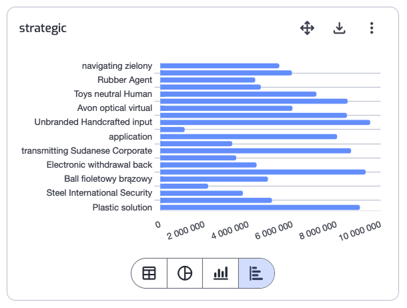407x308 pixels.
Task: Click the Rubber Agent bar
Action: point(208,80)
